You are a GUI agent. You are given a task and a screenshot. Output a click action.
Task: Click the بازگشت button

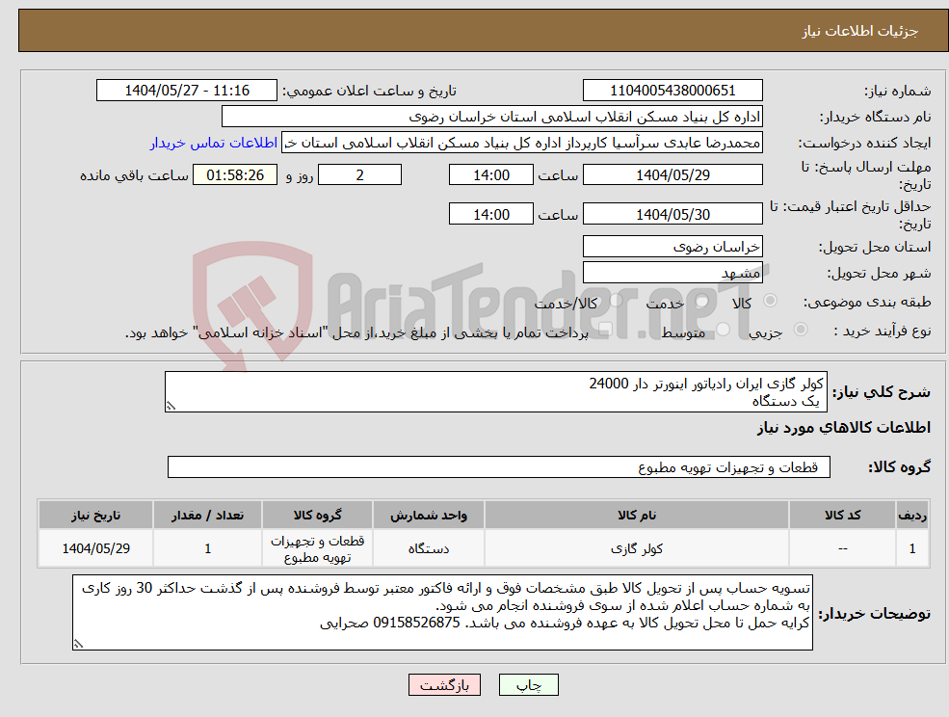click(444, 684)
